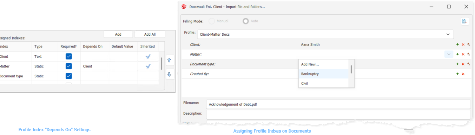The height and width of the screenshot is (135, 475).
Task: Click the Document type: field label
Action: (203, 64)
